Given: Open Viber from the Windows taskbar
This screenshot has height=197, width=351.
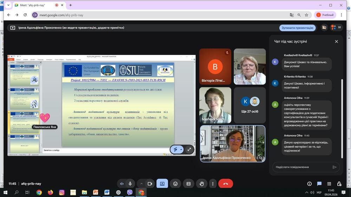Looking at the screenshot, I should pyautogui.click(x=130, y=192).
